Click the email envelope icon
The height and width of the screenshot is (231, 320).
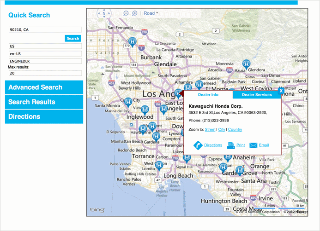pyautogui.click(x=254, y=145)
